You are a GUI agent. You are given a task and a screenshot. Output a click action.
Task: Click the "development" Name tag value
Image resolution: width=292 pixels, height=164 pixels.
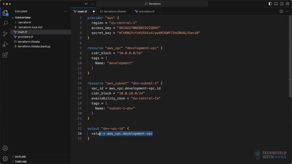tap(120, 63)
